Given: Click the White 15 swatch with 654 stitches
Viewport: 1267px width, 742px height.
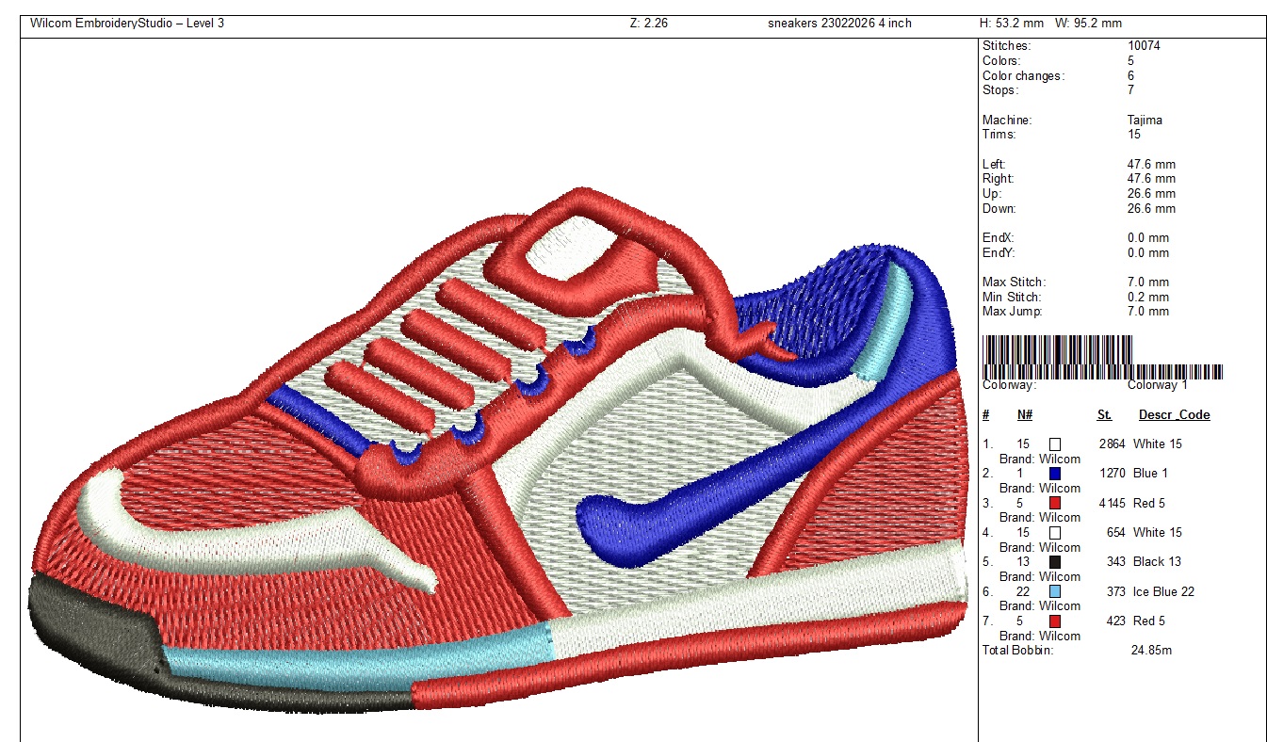Looking at the screenshot, I should pos(1055,533).
